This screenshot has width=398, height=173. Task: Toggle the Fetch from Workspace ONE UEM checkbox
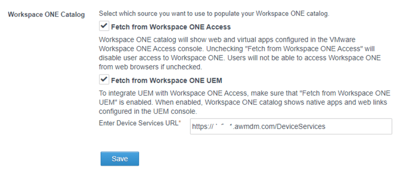tap(104, 80)
